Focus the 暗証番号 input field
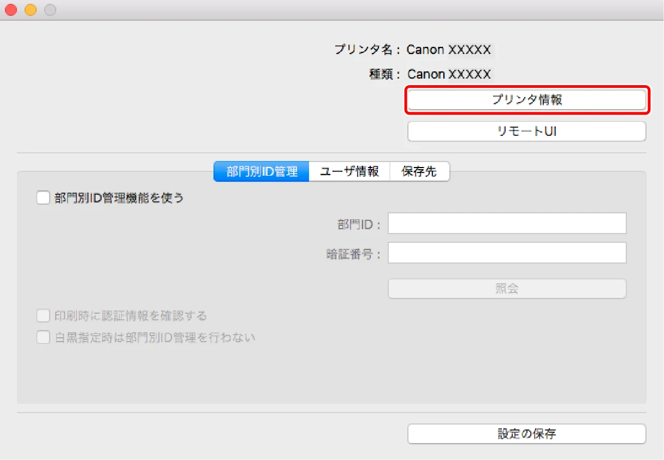This screenshot has height=460, width=664. [507, 253]
